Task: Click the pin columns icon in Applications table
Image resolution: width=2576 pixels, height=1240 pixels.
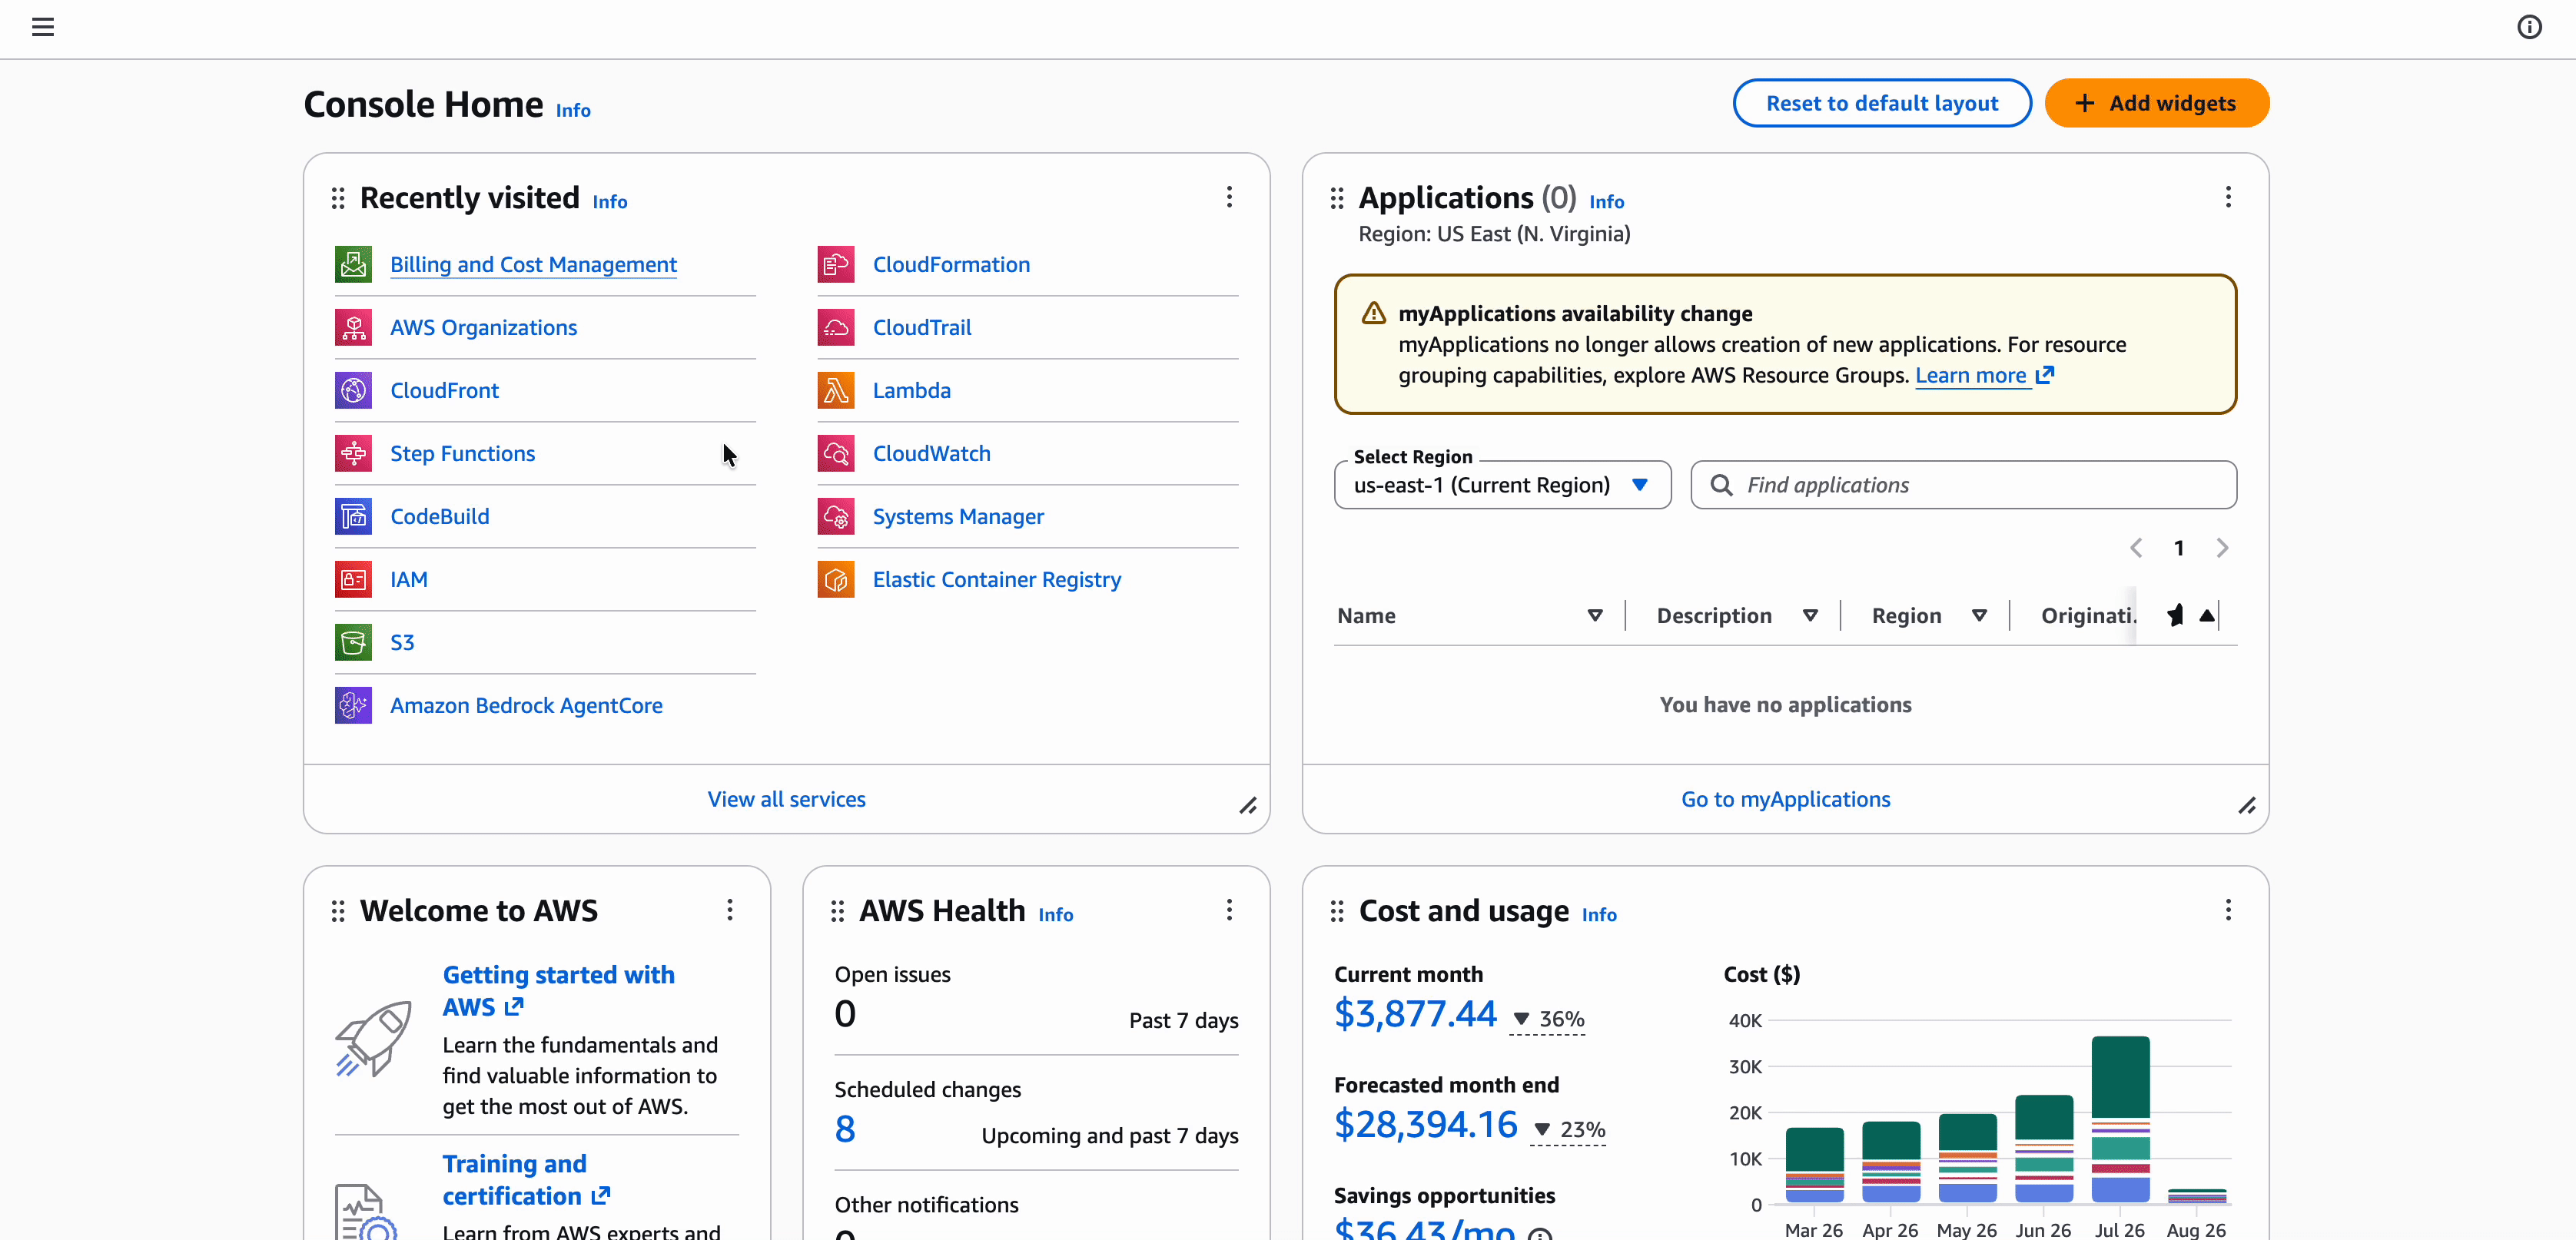Action: coord(2175,615)
